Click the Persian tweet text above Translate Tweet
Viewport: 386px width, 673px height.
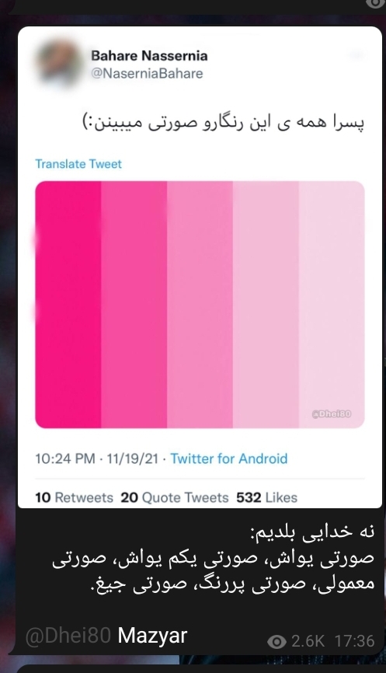click(224, 123)
